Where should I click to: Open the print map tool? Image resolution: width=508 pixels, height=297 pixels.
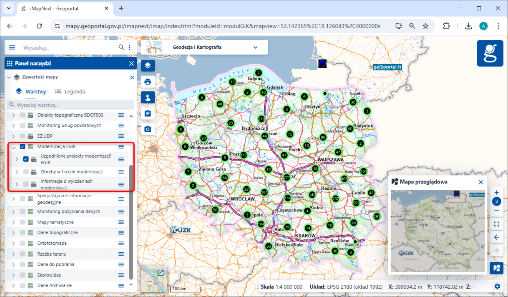pos(148,82)
